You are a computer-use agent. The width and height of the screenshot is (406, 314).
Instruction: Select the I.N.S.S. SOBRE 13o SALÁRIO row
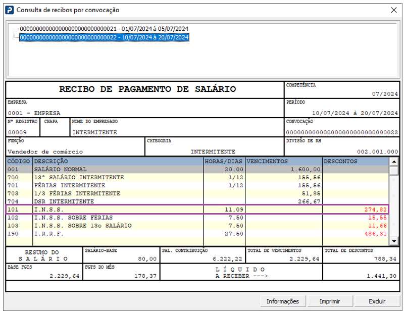coord(197,226)
